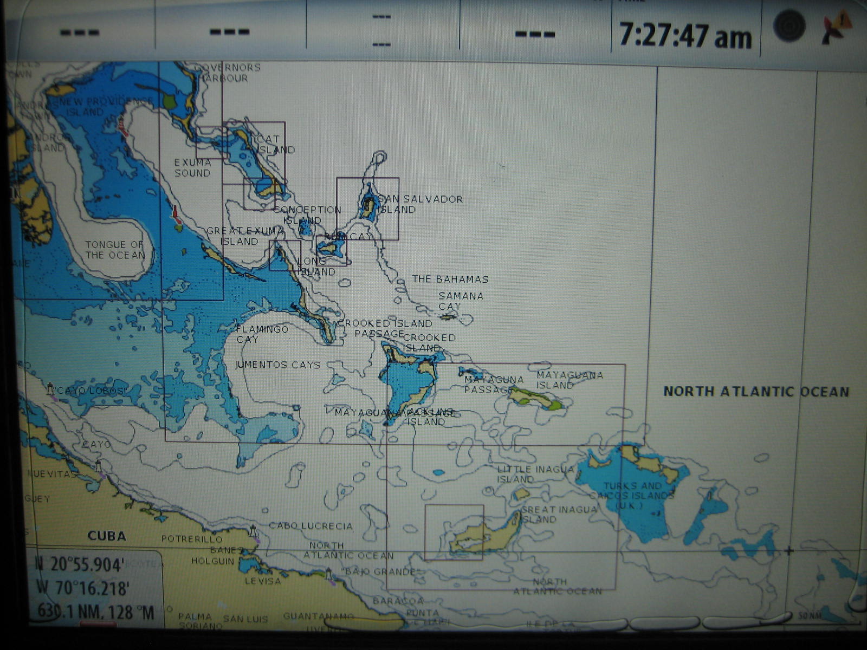The width and height of the screenshot is (867, 650).
Task: Select the lighthouse symbol below the Cayo label
Action: click(x=98, y=465)
